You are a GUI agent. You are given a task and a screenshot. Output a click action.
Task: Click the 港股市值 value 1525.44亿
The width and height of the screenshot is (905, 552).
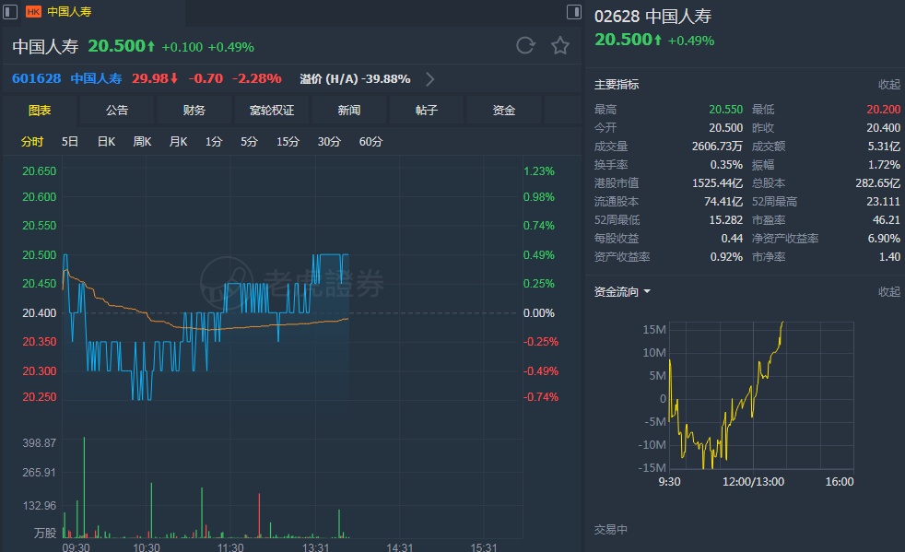pos(717,183)
